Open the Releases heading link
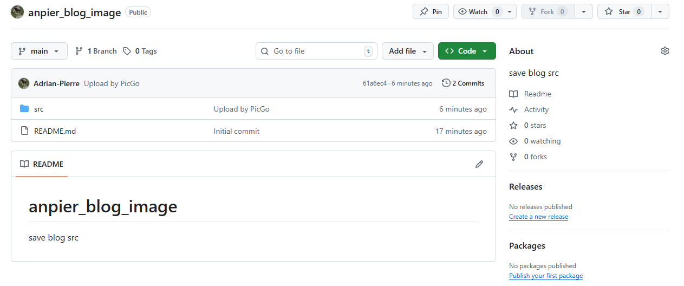684x286 pixels. [526, 186]
